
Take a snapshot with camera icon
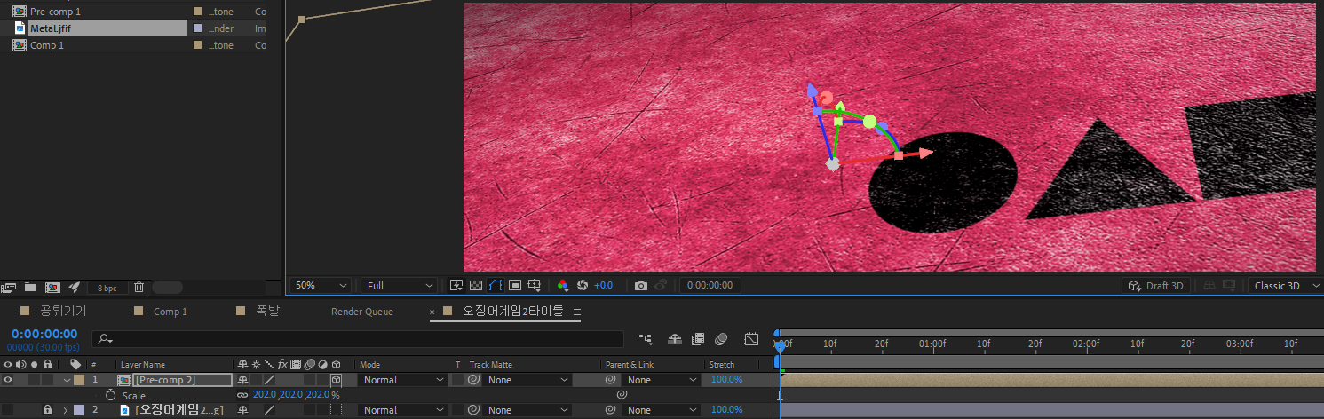641,285
